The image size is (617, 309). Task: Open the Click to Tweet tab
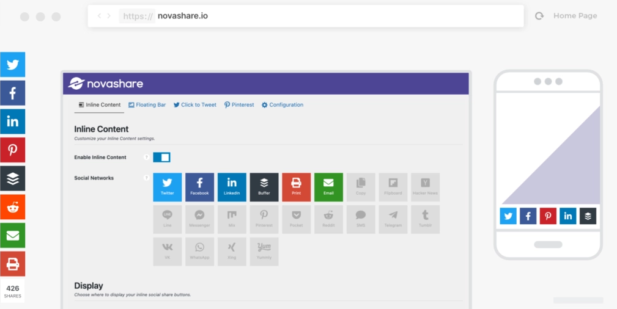pos(195,105)
